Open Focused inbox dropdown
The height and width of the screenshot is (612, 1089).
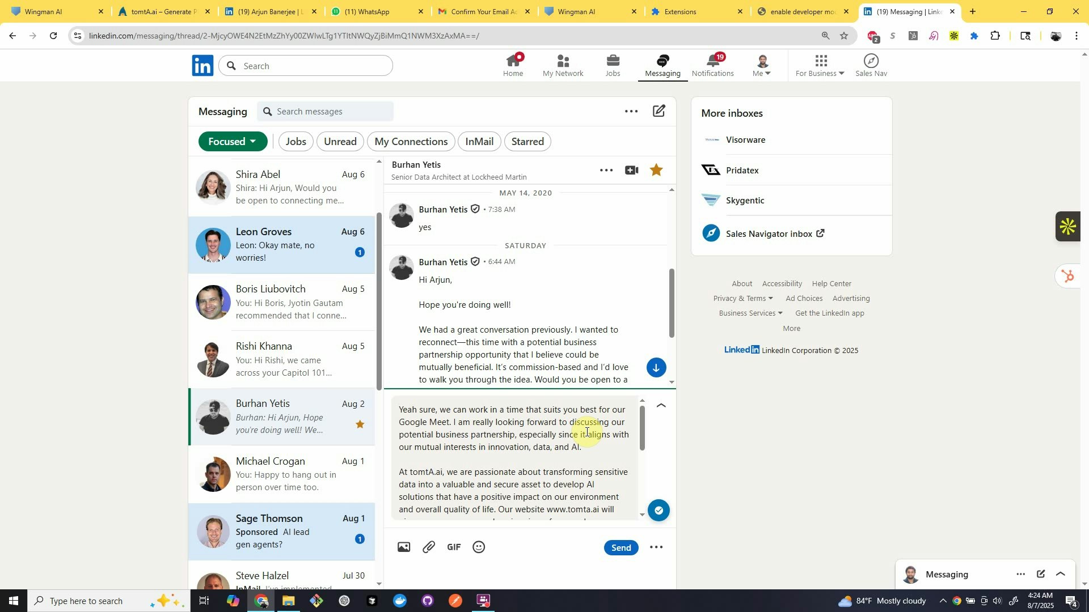click(233, 142)
